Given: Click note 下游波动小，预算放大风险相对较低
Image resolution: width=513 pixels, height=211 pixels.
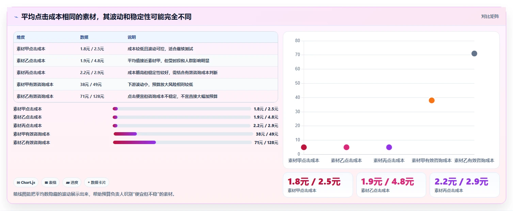Looking at the screenshot, I should point(160,85).
